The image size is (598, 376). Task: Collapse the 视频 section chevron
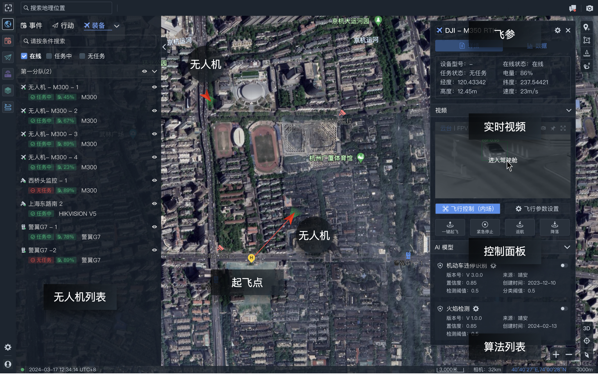point(569,110)
